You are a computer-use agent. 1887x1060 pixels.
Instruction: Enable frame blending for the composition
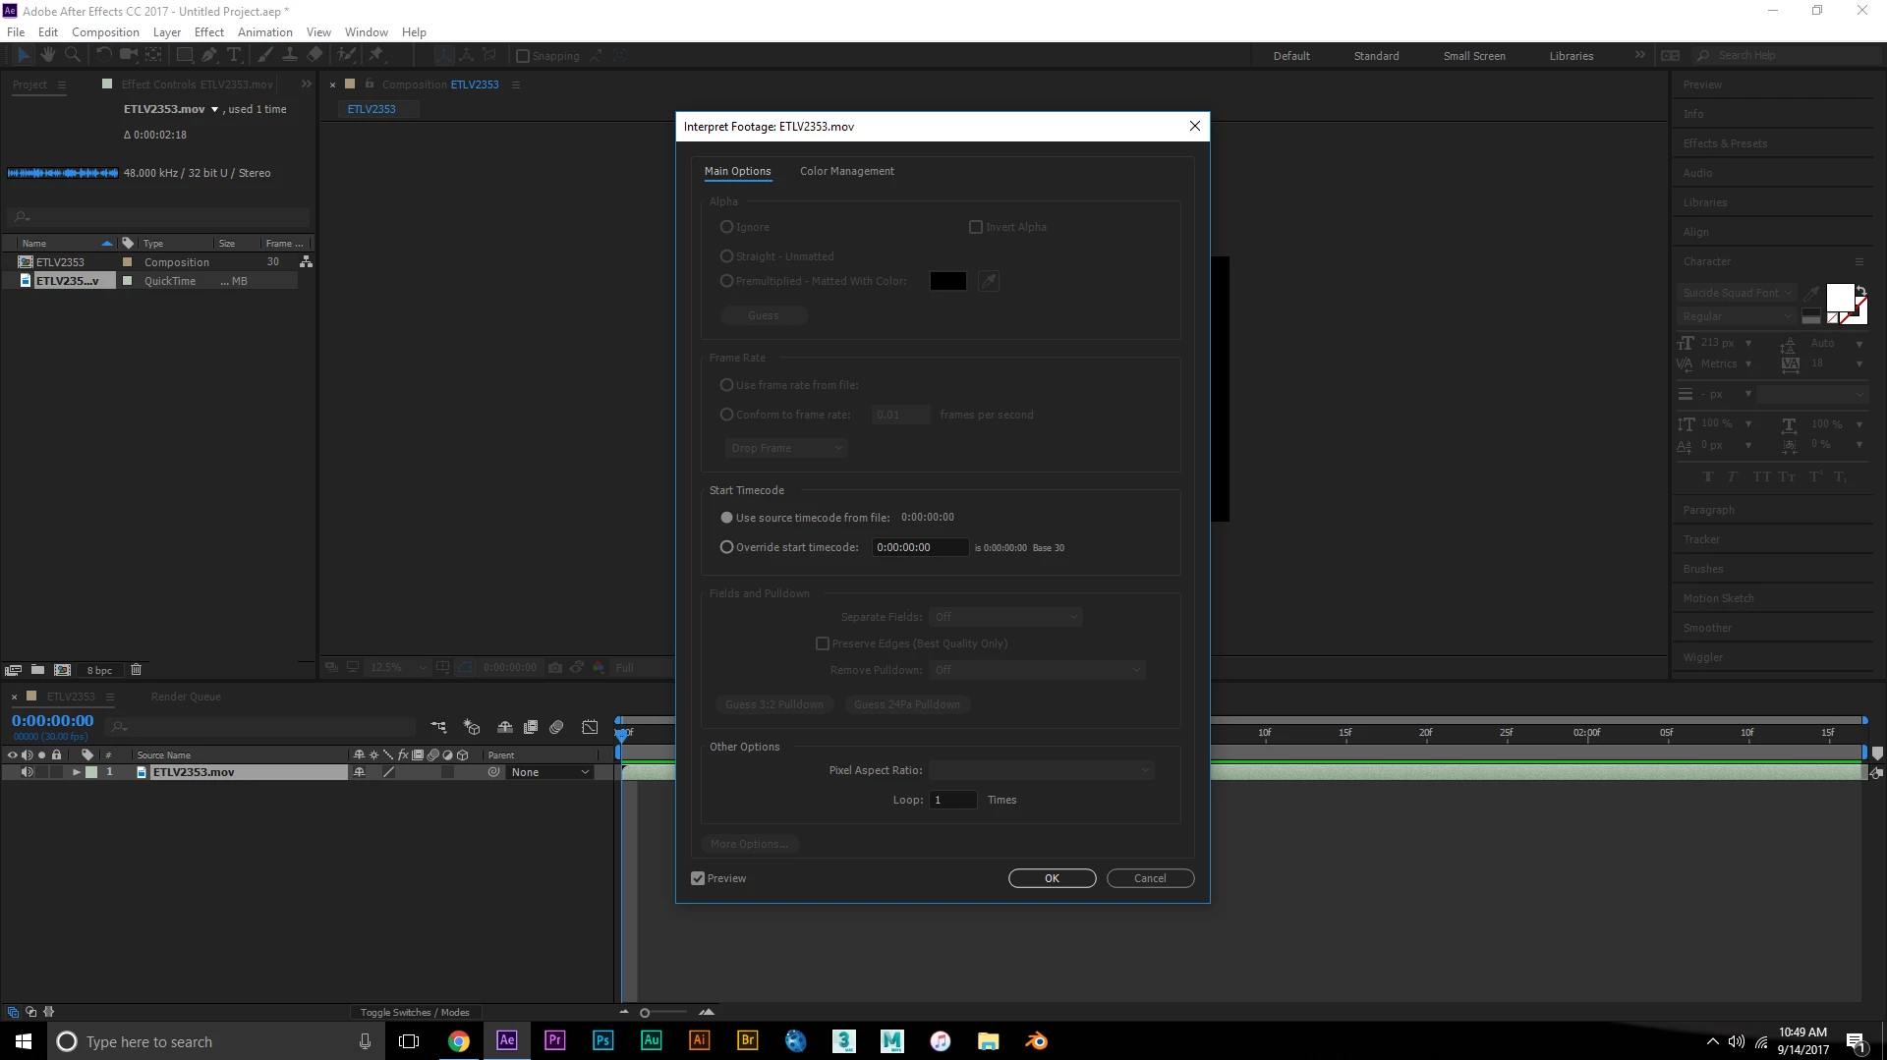pos(531,727)
